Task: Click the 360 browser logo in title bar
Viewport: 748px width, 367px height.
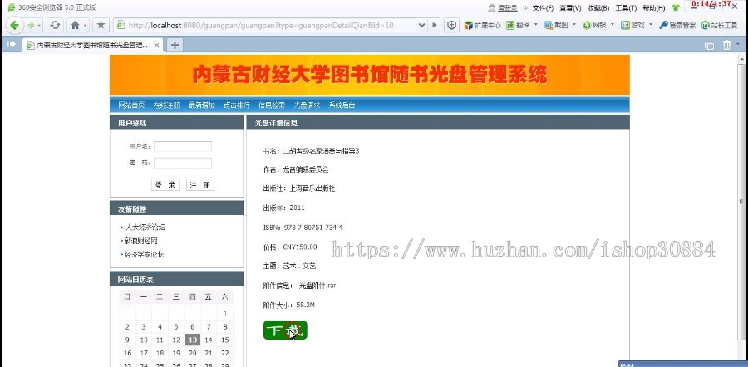Action: pyautogui.click(x=12, y=7)
